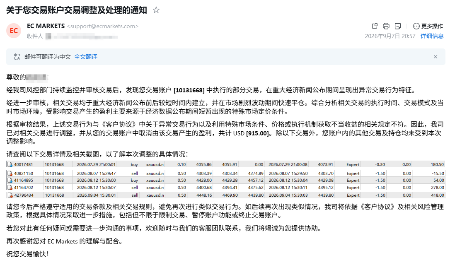Open the 更多操作 menu
This screenshot has width=450, height=265.
pos(428,26)
